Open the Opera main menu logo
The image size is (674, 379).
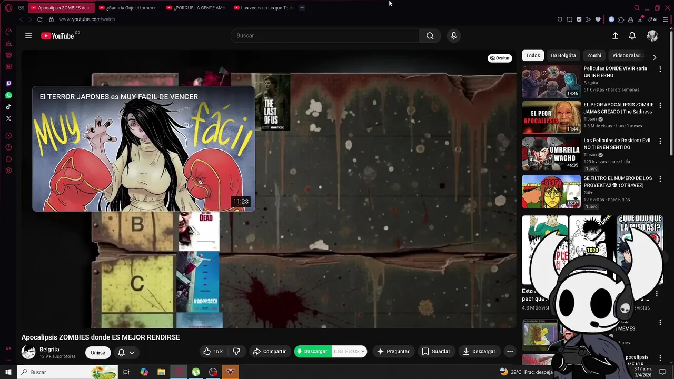tap(8, 8)
